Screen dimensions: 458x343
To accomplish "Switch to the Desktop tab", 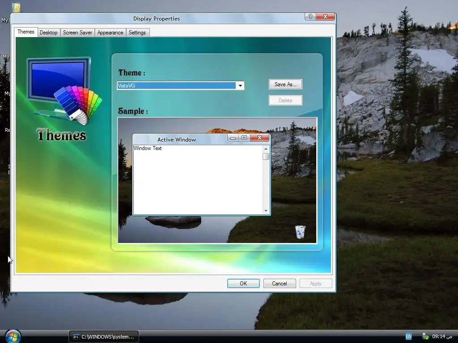I will click(48, 32).
